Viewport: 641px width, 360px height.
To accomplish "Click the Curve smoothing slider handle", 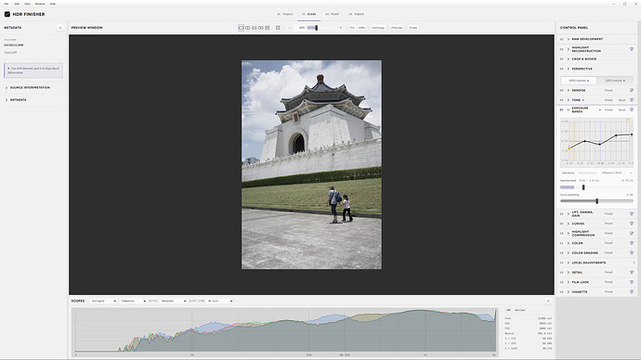I will coord(596,201).
